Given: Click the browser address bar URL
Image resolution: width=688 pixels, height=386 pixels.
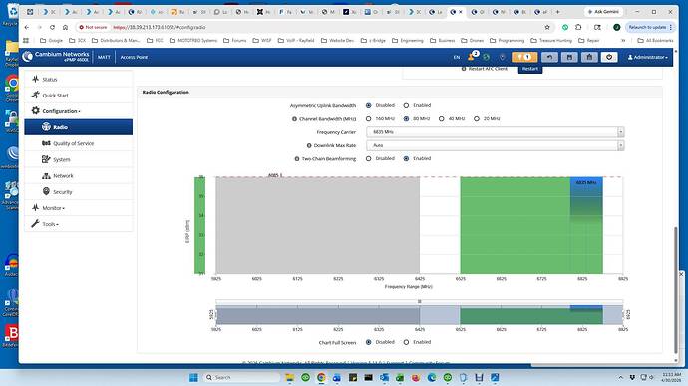Looking at the screenshot, I should tap(160, 27).
